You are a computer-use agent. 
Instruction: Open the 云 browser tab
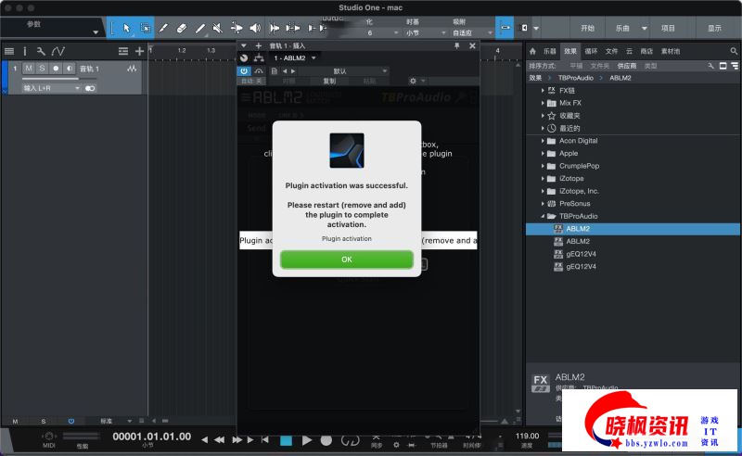click(x=629, y=51)
